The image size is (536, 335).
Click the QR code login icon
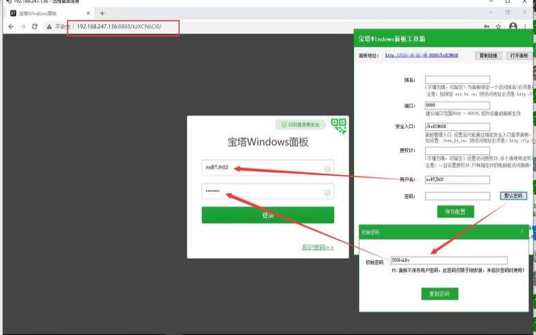pos(339,126)
